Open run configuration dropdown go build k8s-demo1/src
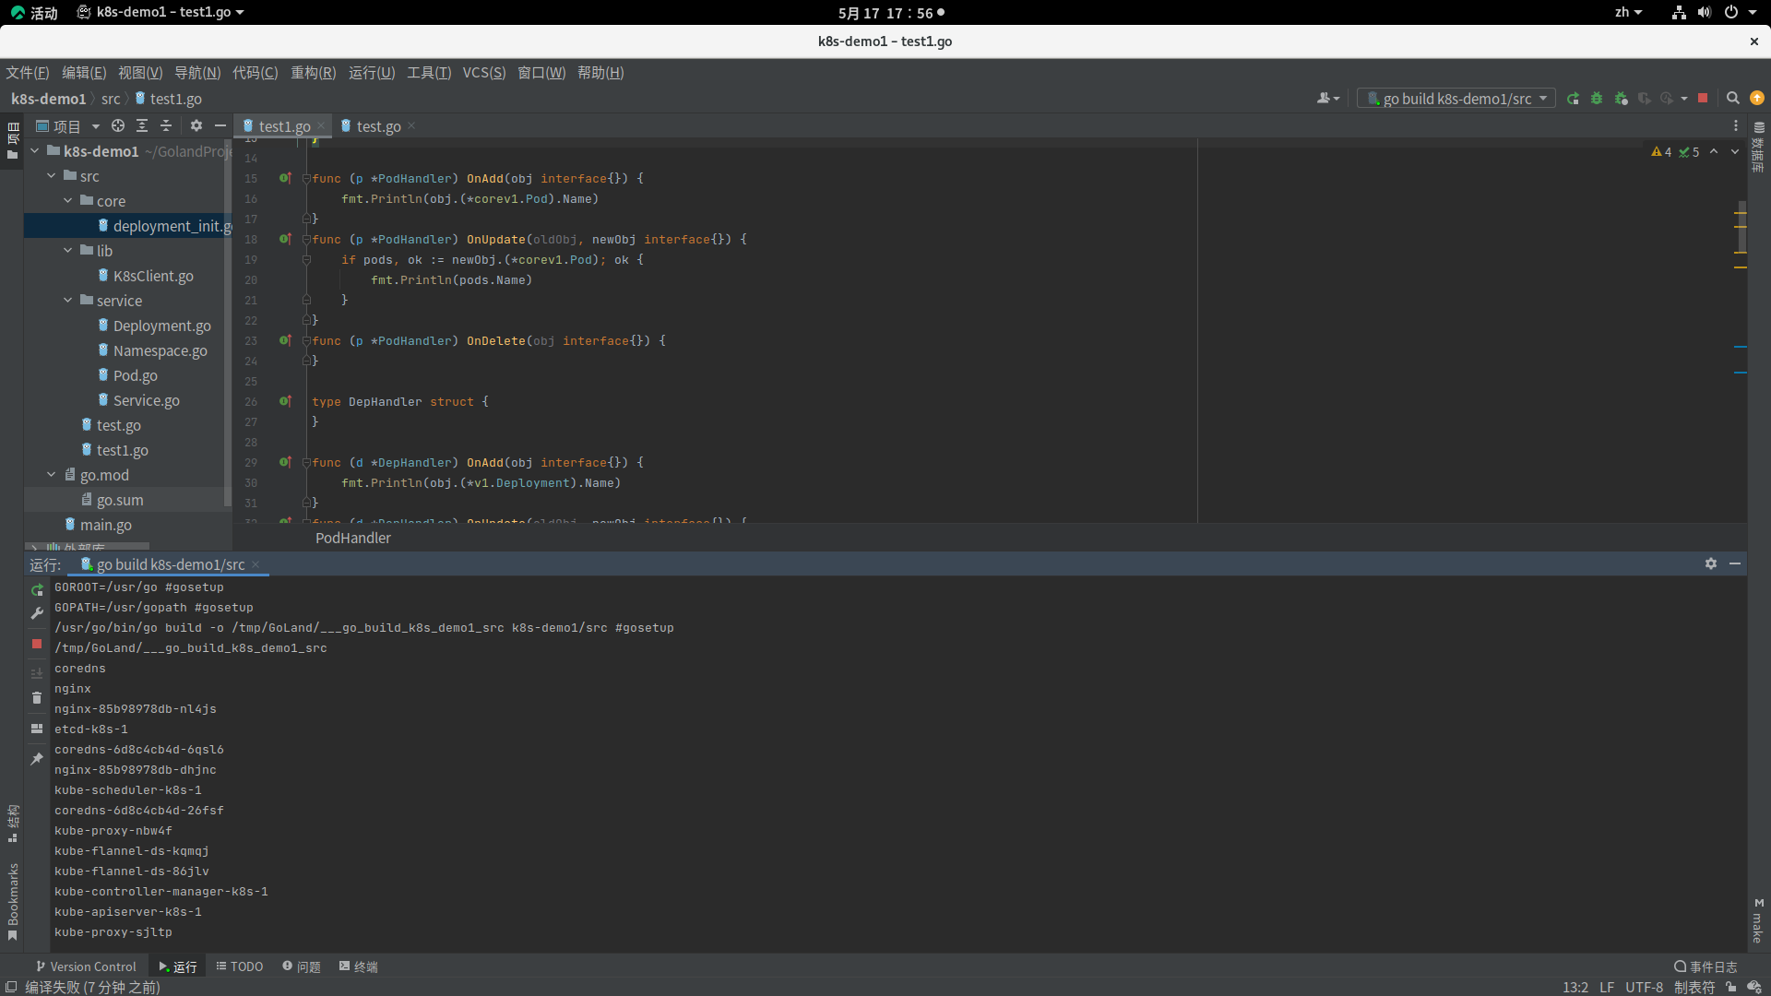The width and height of the screenshot is (1771, 996). tap(1456, 99)
